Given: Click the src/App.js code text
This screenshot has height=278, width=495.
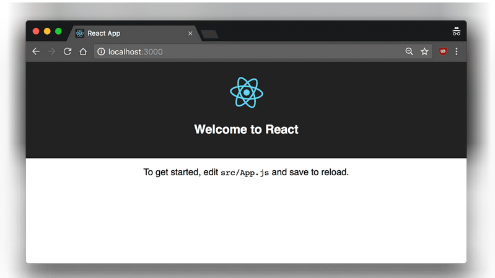Looking at the screenshot, I should pyautogui.click(x=245, y=173).
